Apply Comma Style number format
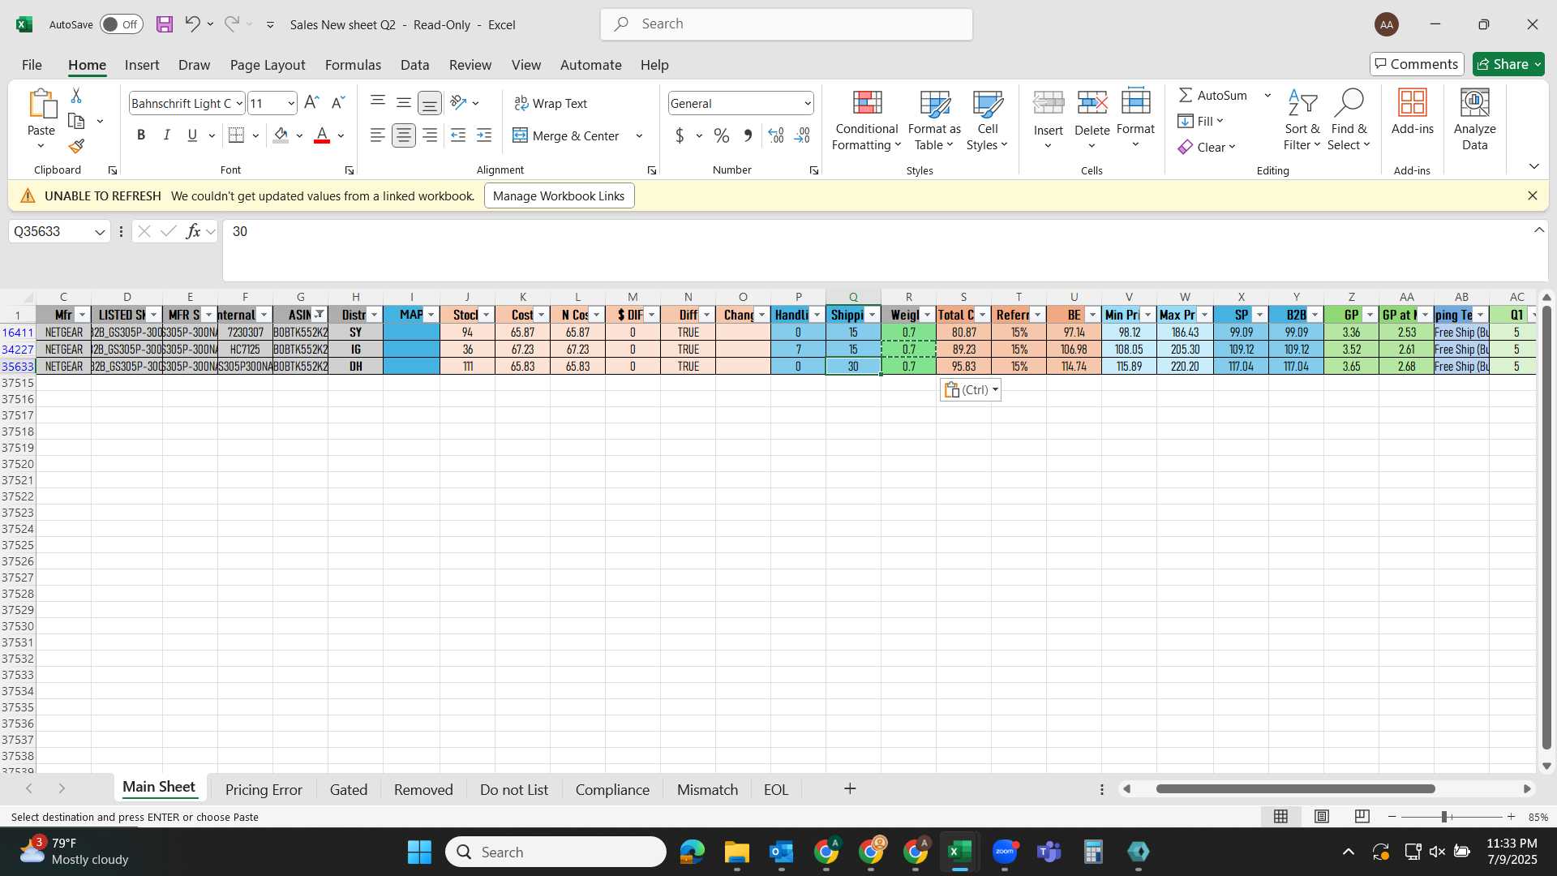The height and width of the screenshot is (876, 1557). click(x=748, y=135)
